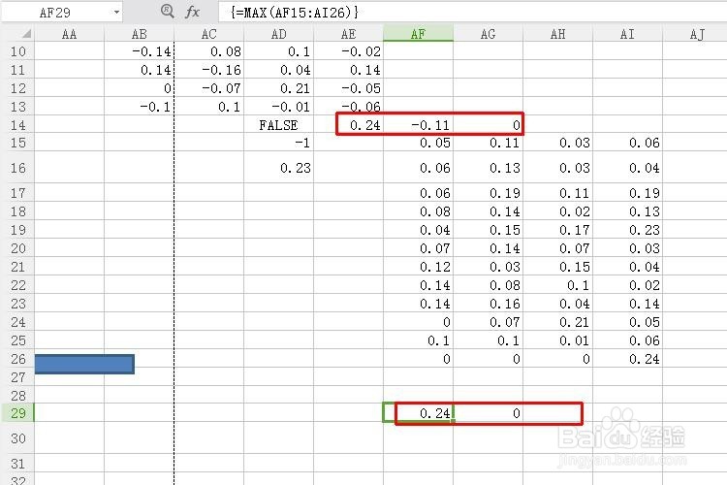Click cell AH22 with value 0.1
This screenshot has height=485, width=727.
click(557, 285)
